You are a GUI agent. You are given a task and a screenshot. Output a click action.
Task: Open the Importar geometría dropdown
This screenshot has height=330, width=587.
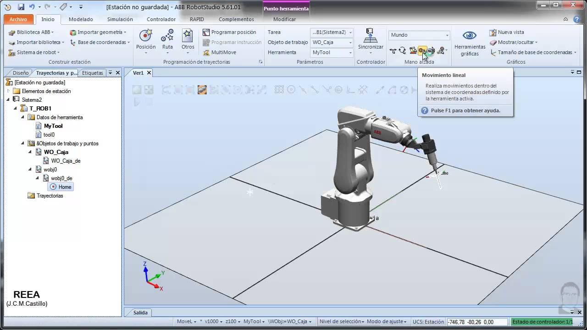pos(98,32)
